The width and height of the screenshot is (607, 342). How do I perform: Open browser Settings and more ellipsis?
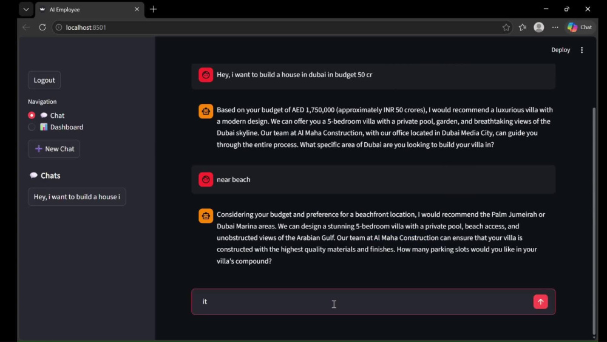click(555, 27)
